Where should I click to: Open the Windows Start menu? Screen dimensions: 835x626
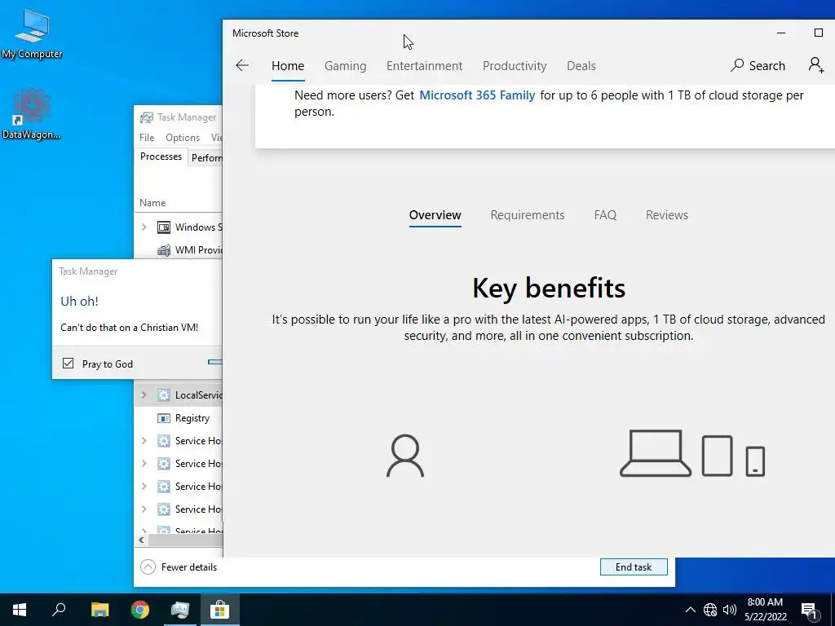(20, 610)
